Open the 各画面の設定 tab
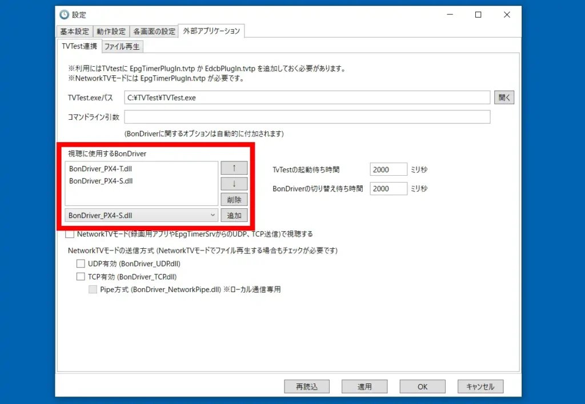585x404 pixels. [x=154, y=31]
